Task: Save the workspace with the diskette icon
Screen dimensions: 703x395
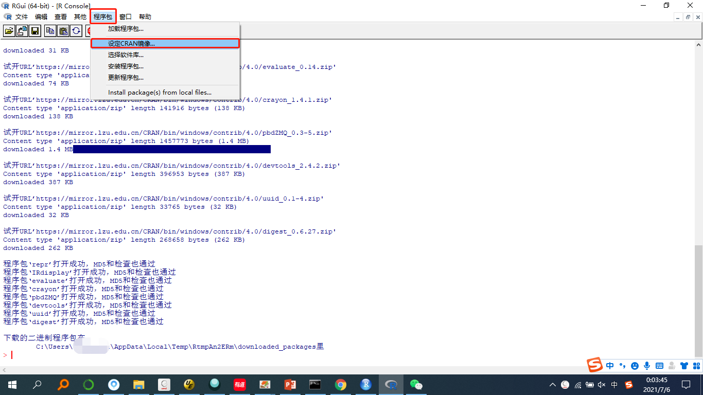Action: (x=34, y=31)
